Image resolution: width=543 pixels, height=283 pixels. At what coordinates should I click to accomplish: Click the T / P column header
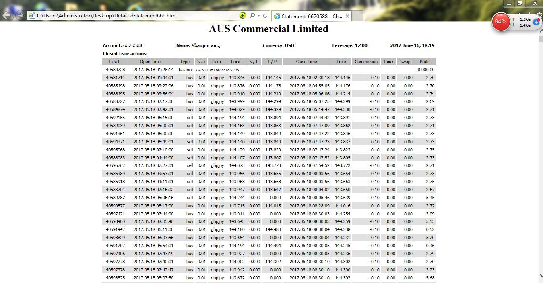(x=272, y=62)
